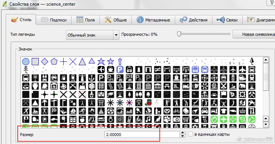Choose the shopping basket symbol

point(242,111)
